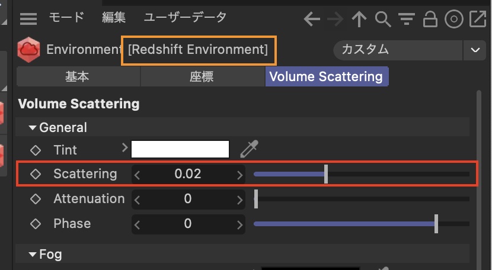Screen dimensions: 492x270
Task: Toggle keyframe diamond for Tint
Action: coord(36,150)
